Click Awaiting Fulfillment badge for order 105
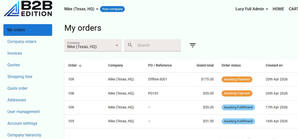 [x=238, y=121]
